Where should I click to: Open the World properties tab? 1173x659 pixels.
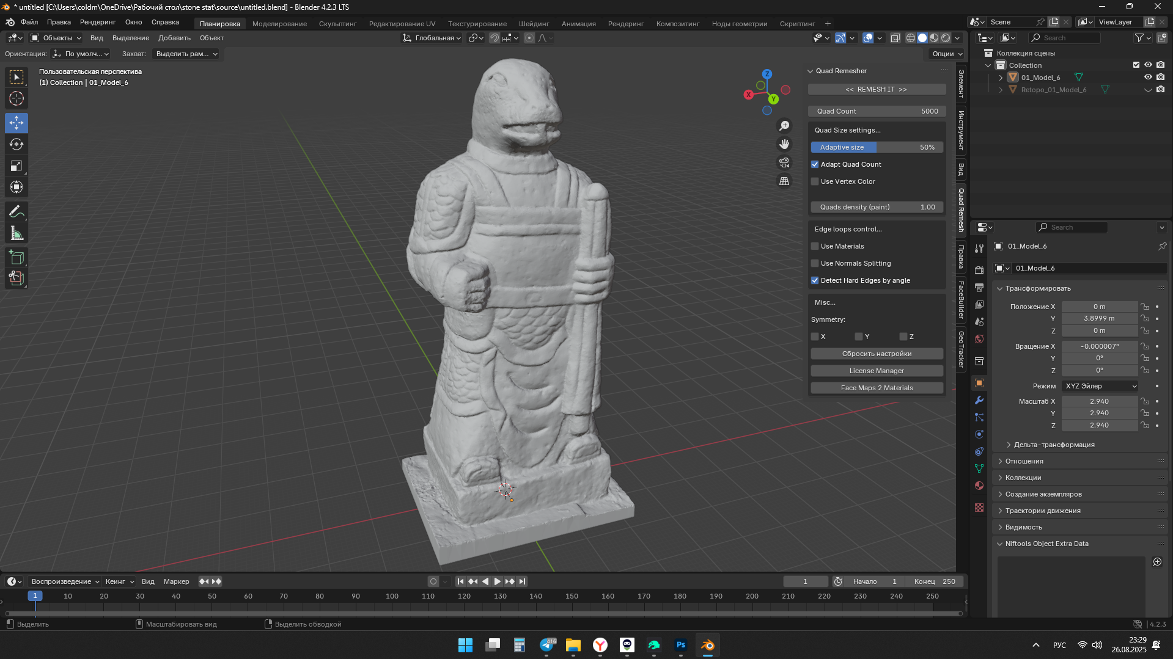point(979,339)
